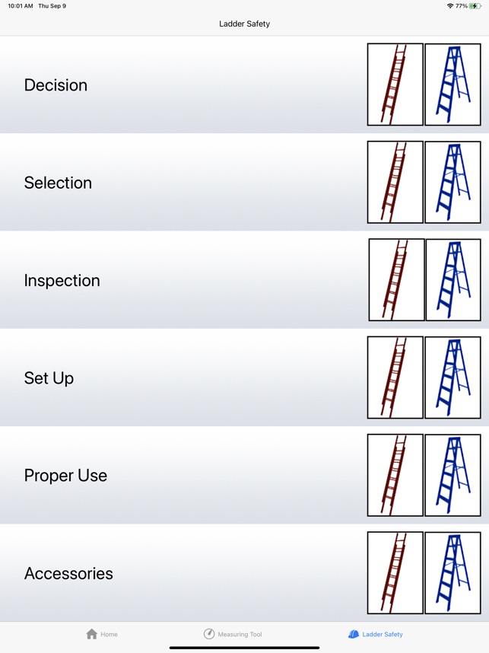Screen dimensions: 489x653
Task: Select the red extension ladder icon for Accessories
Action: [395, 573]
